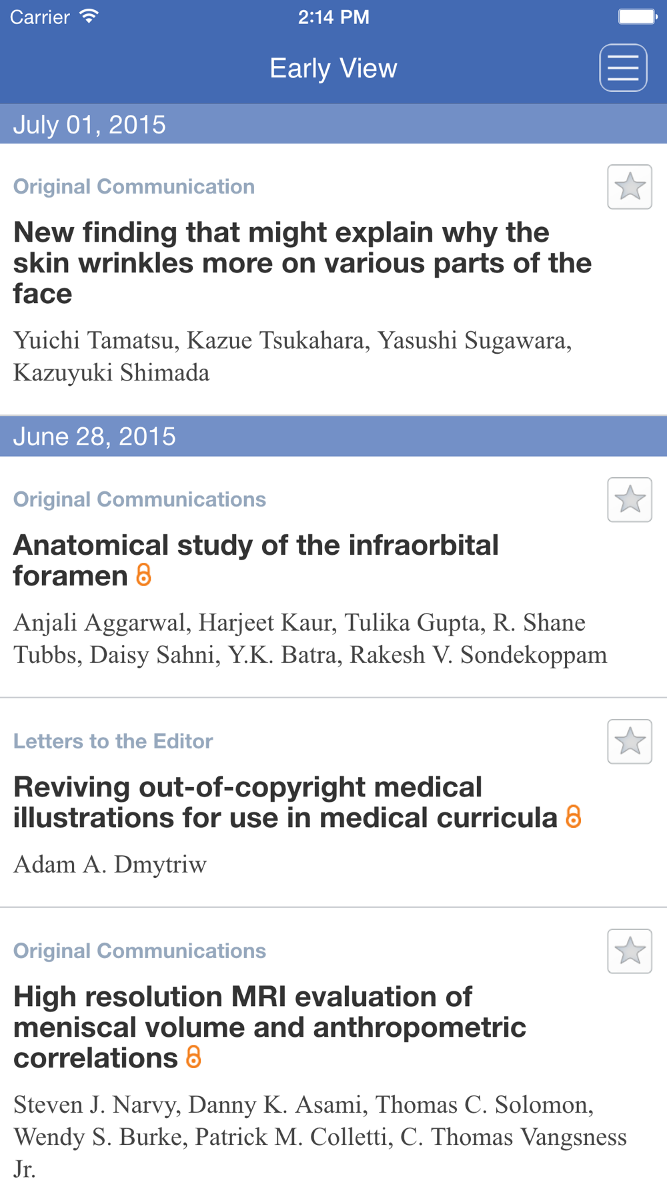Tap open-access lock beside infraorbital foramen
The width and height of the screenshot is (667, 1187).
143,575
